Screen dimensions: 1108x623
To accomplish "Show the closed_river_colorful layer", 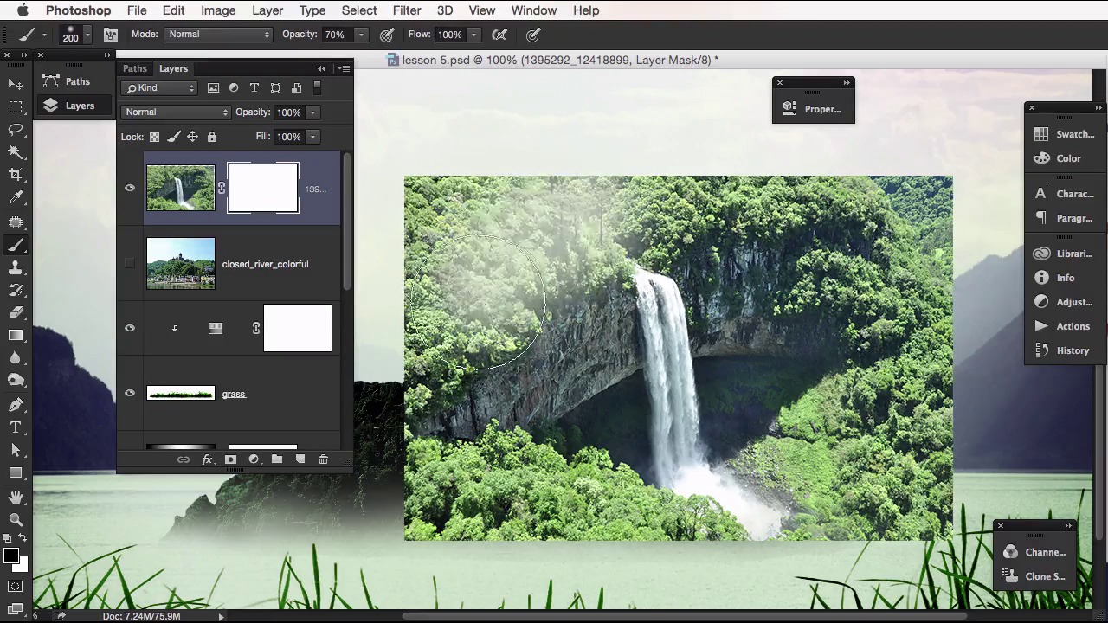I will (130, 264).
